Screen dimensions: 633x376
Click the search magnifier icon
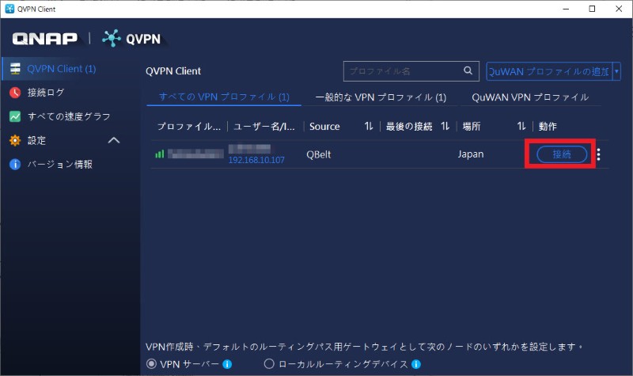click(468, 70)
